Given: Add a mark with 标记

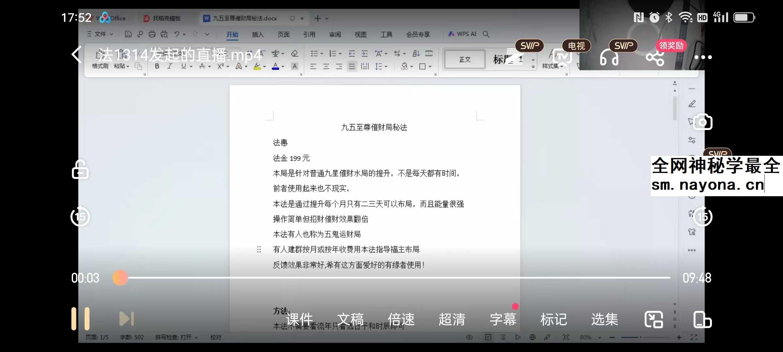Looking at the screenshot, I should click(x=554, y=319).
